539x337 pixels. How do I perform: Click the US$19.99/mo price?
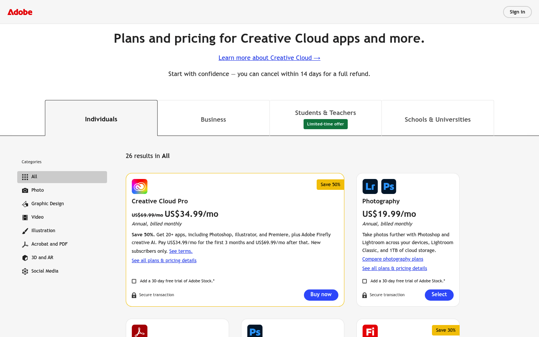coord(389,214)
